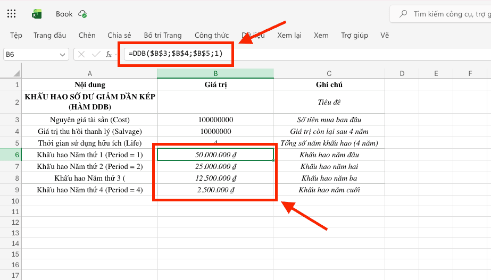Viewport: 491px width, 280px height.
Task: Select Nguyên giá tài sản (Cost) cell
Action: coord(89,120)
